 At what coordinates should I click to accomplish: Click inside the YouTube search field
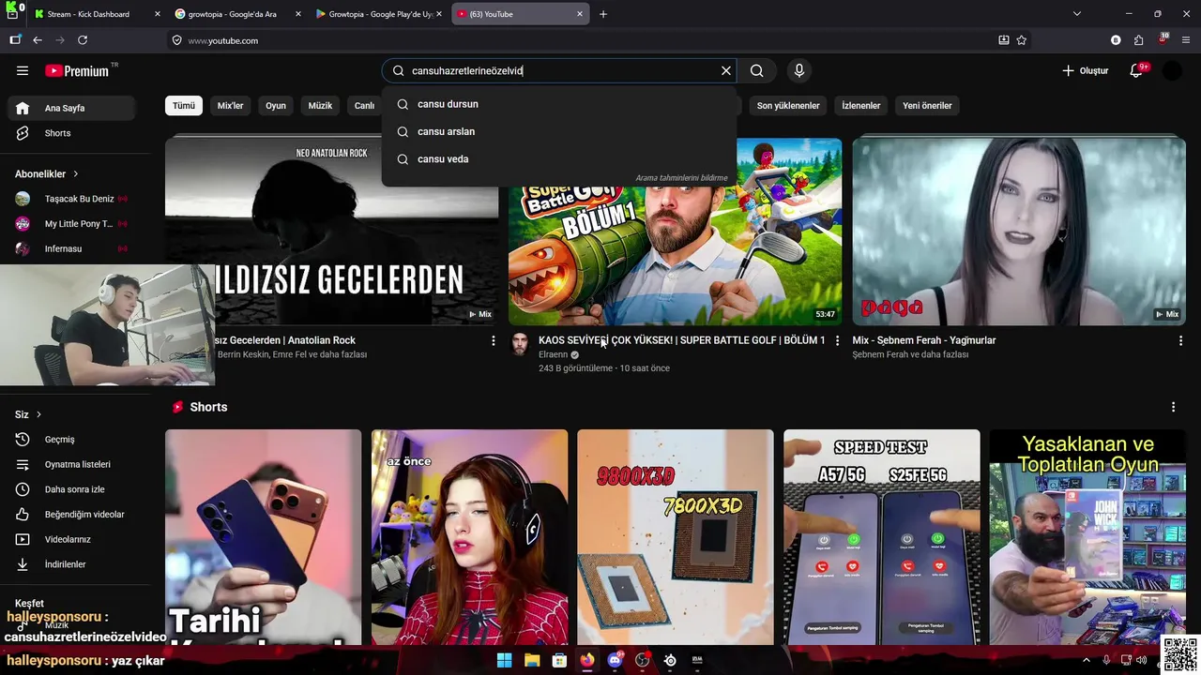click(561, 70)
